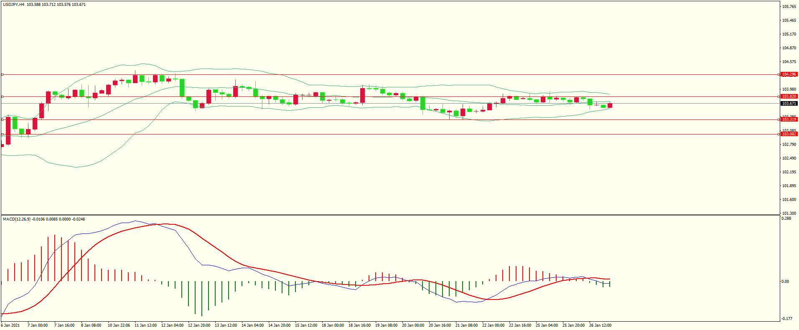Click the 7 Jan 00:00 time label
Screen dimensions: 799x330
(x=38, y=325)
